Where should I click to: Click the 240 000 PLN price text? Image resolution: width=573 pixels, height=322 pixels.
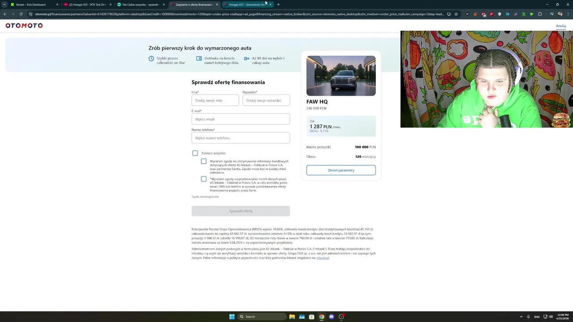click(316, 108)
